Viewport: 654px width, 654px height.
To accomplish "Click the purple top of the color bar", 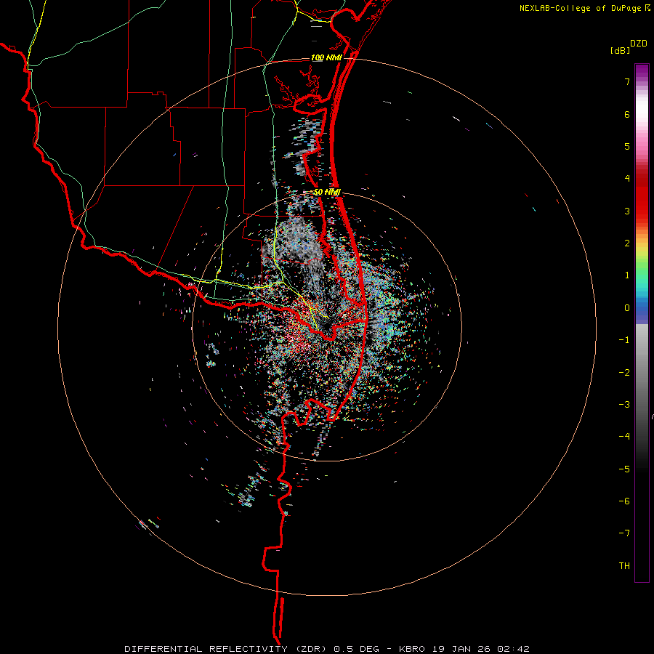I will (x=642, y=72).
